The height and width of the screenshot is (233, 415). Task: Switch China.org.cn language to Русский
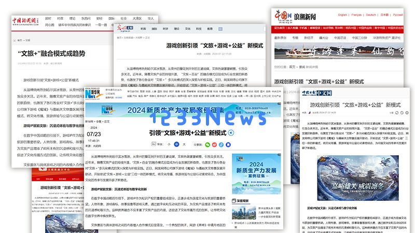click(397, 15)
